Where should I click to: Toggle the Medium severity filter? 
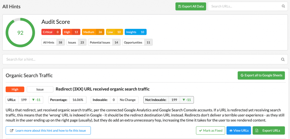tap(93, 32)
